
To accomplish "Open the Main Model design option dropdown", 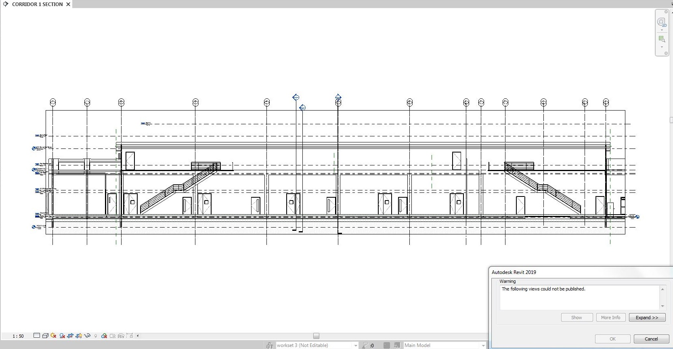I will click(444, 345).
